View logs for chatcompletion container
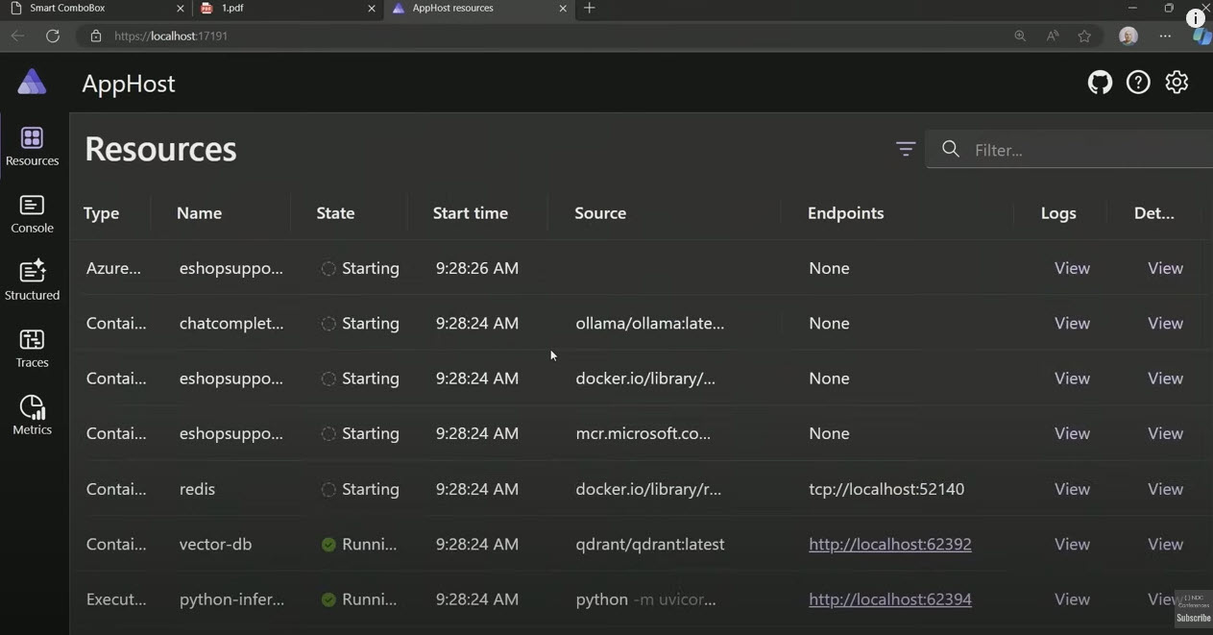Screen dimensions: 1213x635 point(1072,324)
